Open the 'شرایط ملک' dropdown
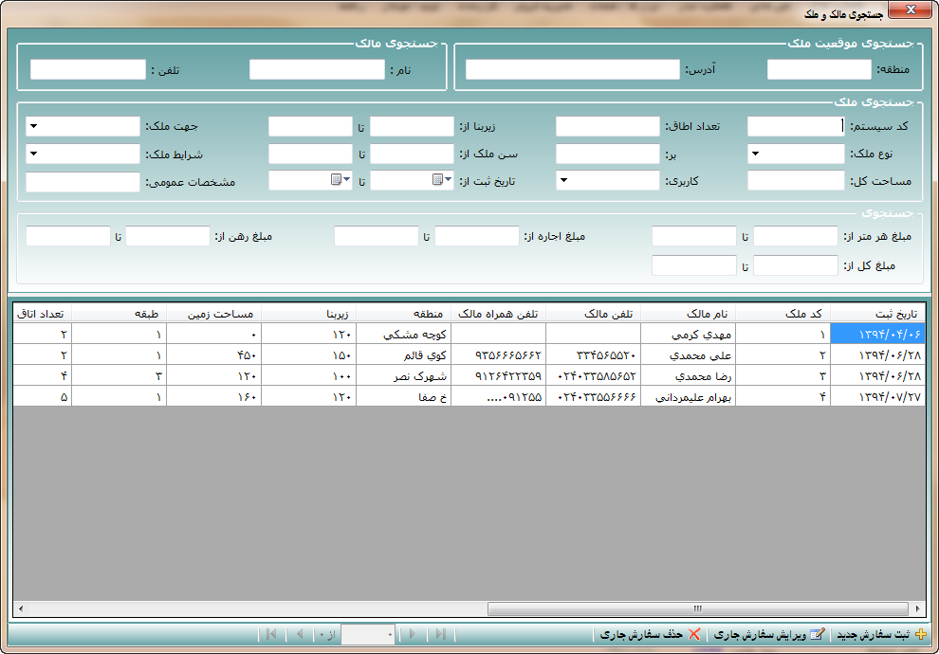The image size is (939, 654). point(33,154)
